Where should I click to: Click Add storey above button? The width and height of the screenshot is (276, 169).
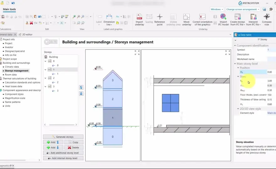tap(53, 142)
